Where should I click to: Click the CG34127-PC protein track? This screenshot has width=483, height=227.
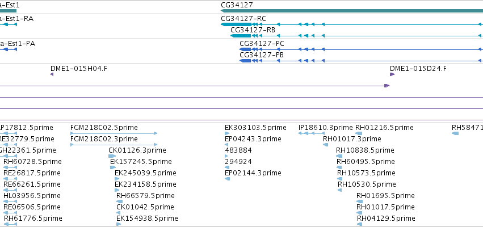click(362, 49)
